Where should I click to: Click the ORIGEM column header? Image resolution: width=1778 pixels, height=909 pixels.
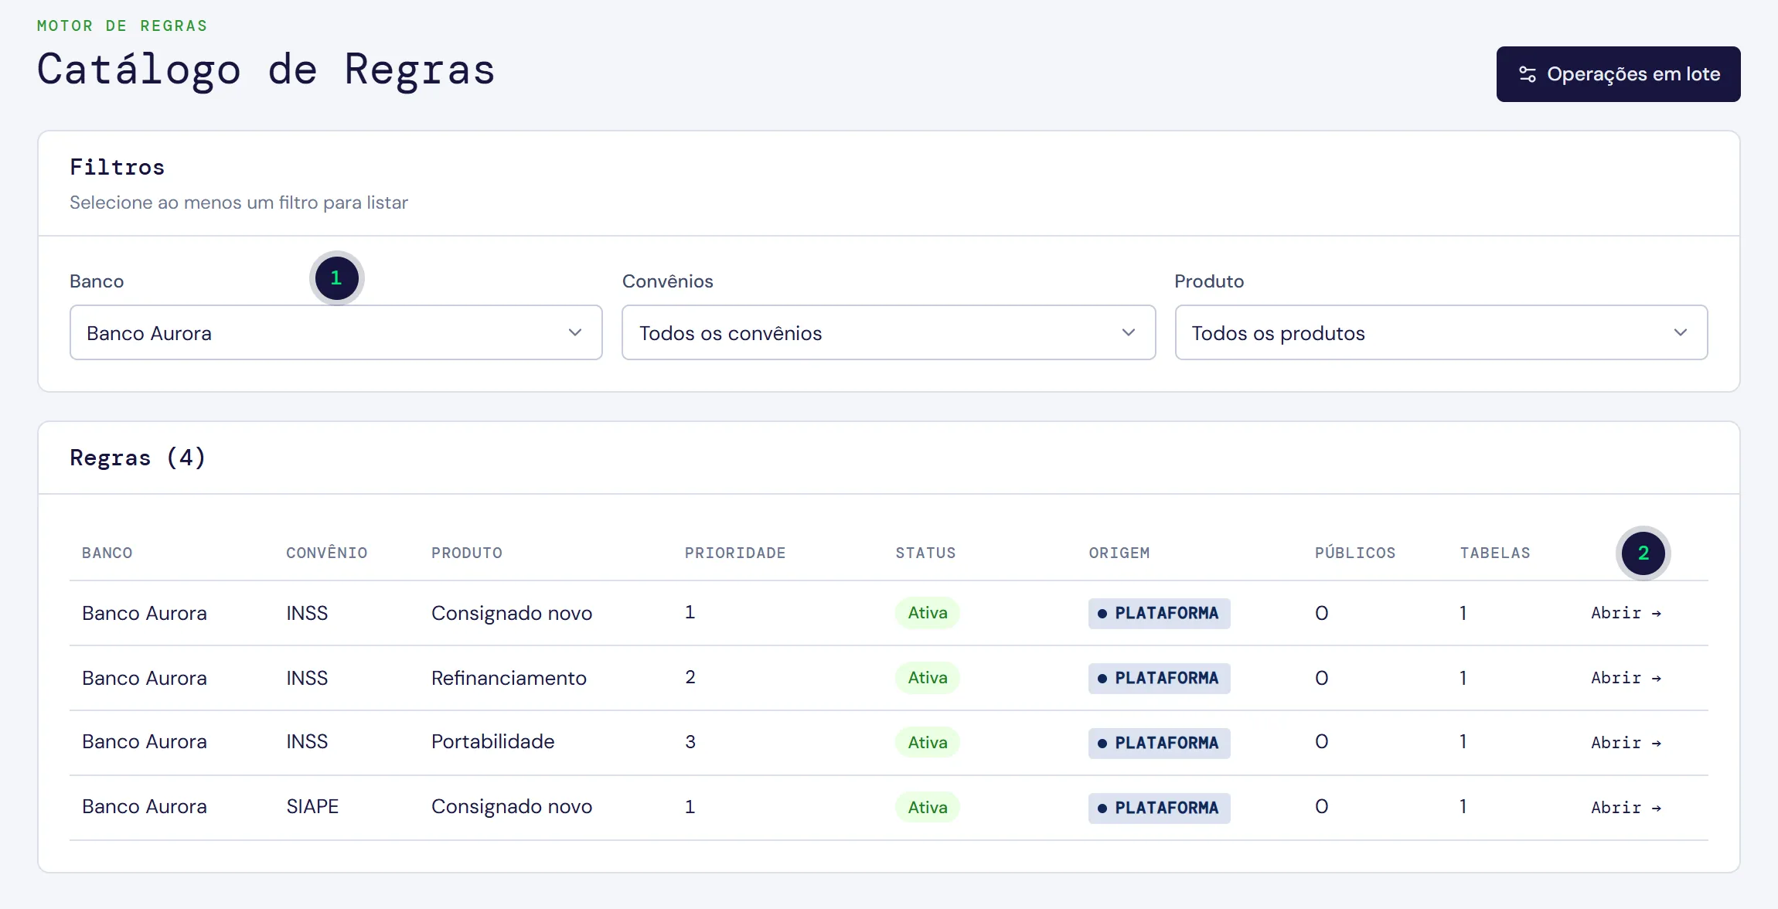(x=1119, y=553)
